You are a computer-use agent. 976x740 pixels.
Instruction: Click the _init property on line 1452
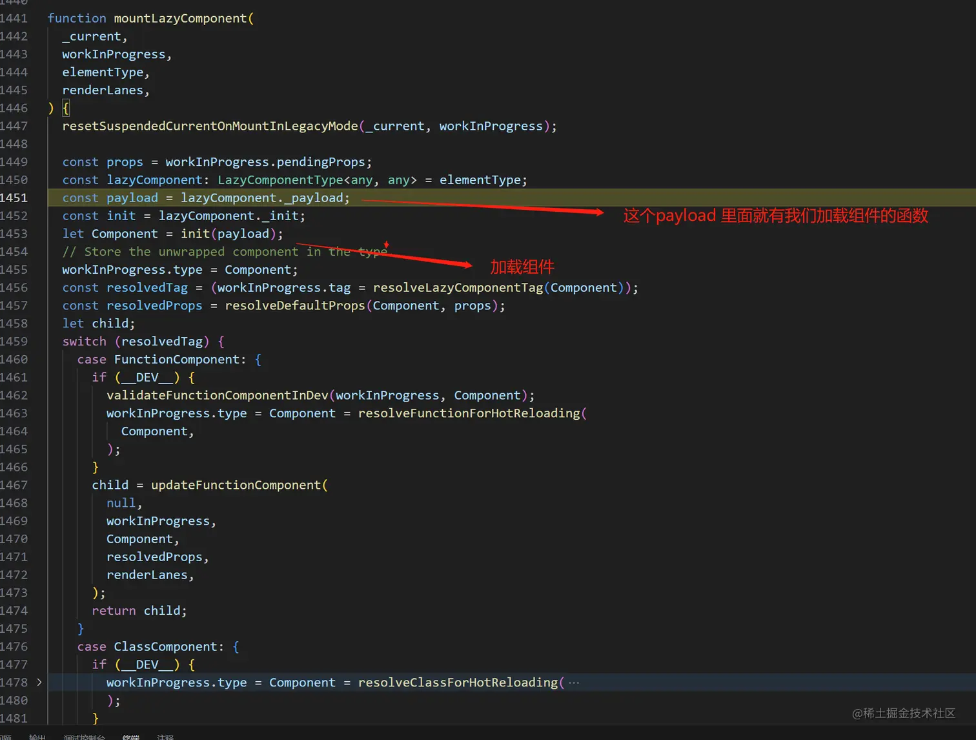pyautogui.click(x=280, y=216)
